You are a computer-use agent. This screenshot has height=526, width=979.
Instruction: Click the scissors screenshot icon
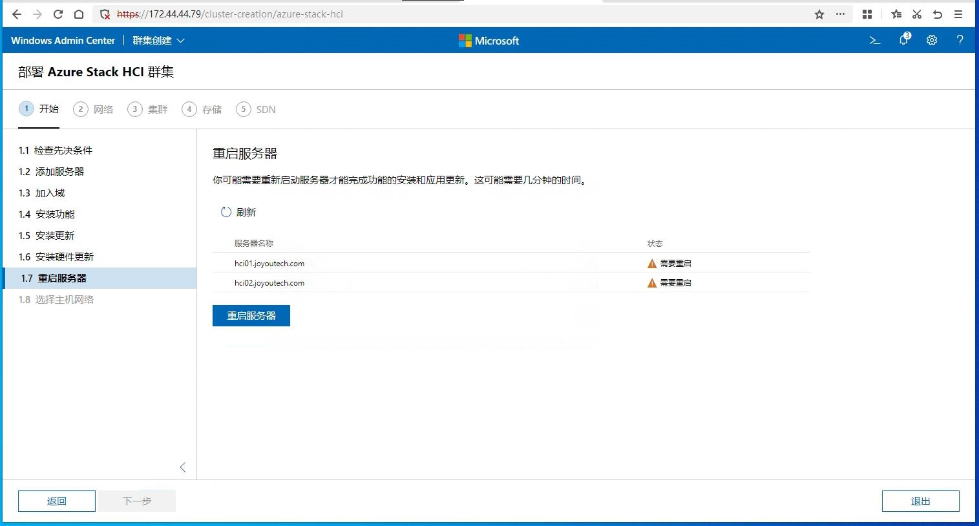tap(917, 14)
